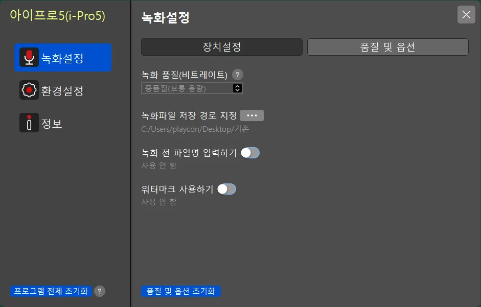Image resolution: width=481 pixels, height=307 pixels.
Task: Click the three-dots browse icon for save path
Action: point(252,115)
